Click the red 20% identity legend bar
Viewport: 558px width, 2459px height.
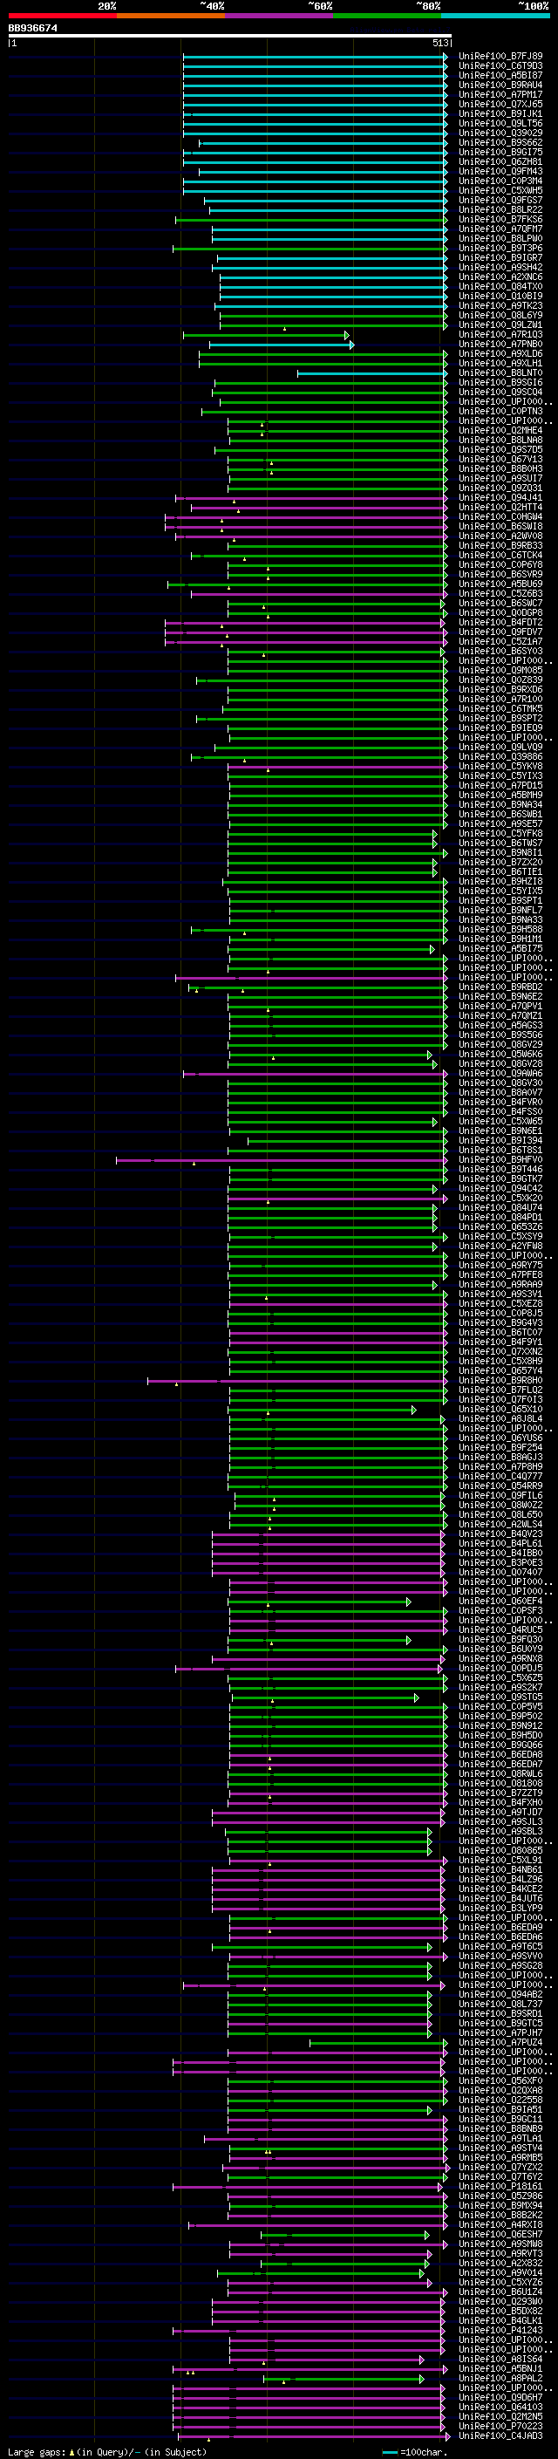[62, 16]
